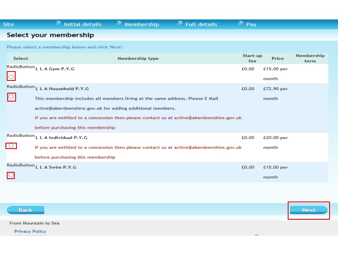Select the L L A Gym P.Y.G radio button

click(x=11, y=77)
